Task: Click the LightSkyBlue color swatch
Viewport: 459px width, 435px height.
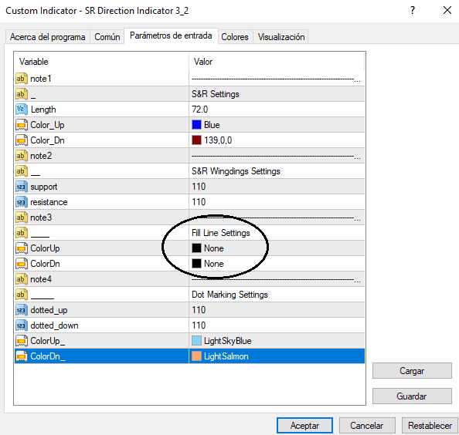Action: [x=197, y=341]
